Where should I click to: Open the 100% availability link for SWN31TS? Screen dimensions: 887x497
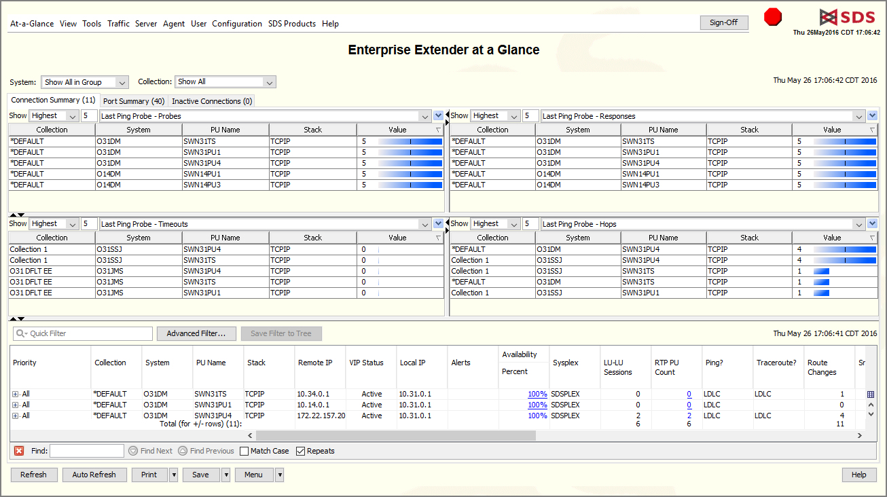[x=537, y=394]
